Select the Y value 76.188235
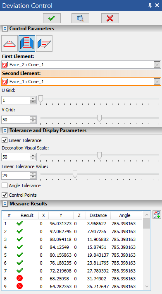This screenshot has height=294, width=162. coord(61,263)
